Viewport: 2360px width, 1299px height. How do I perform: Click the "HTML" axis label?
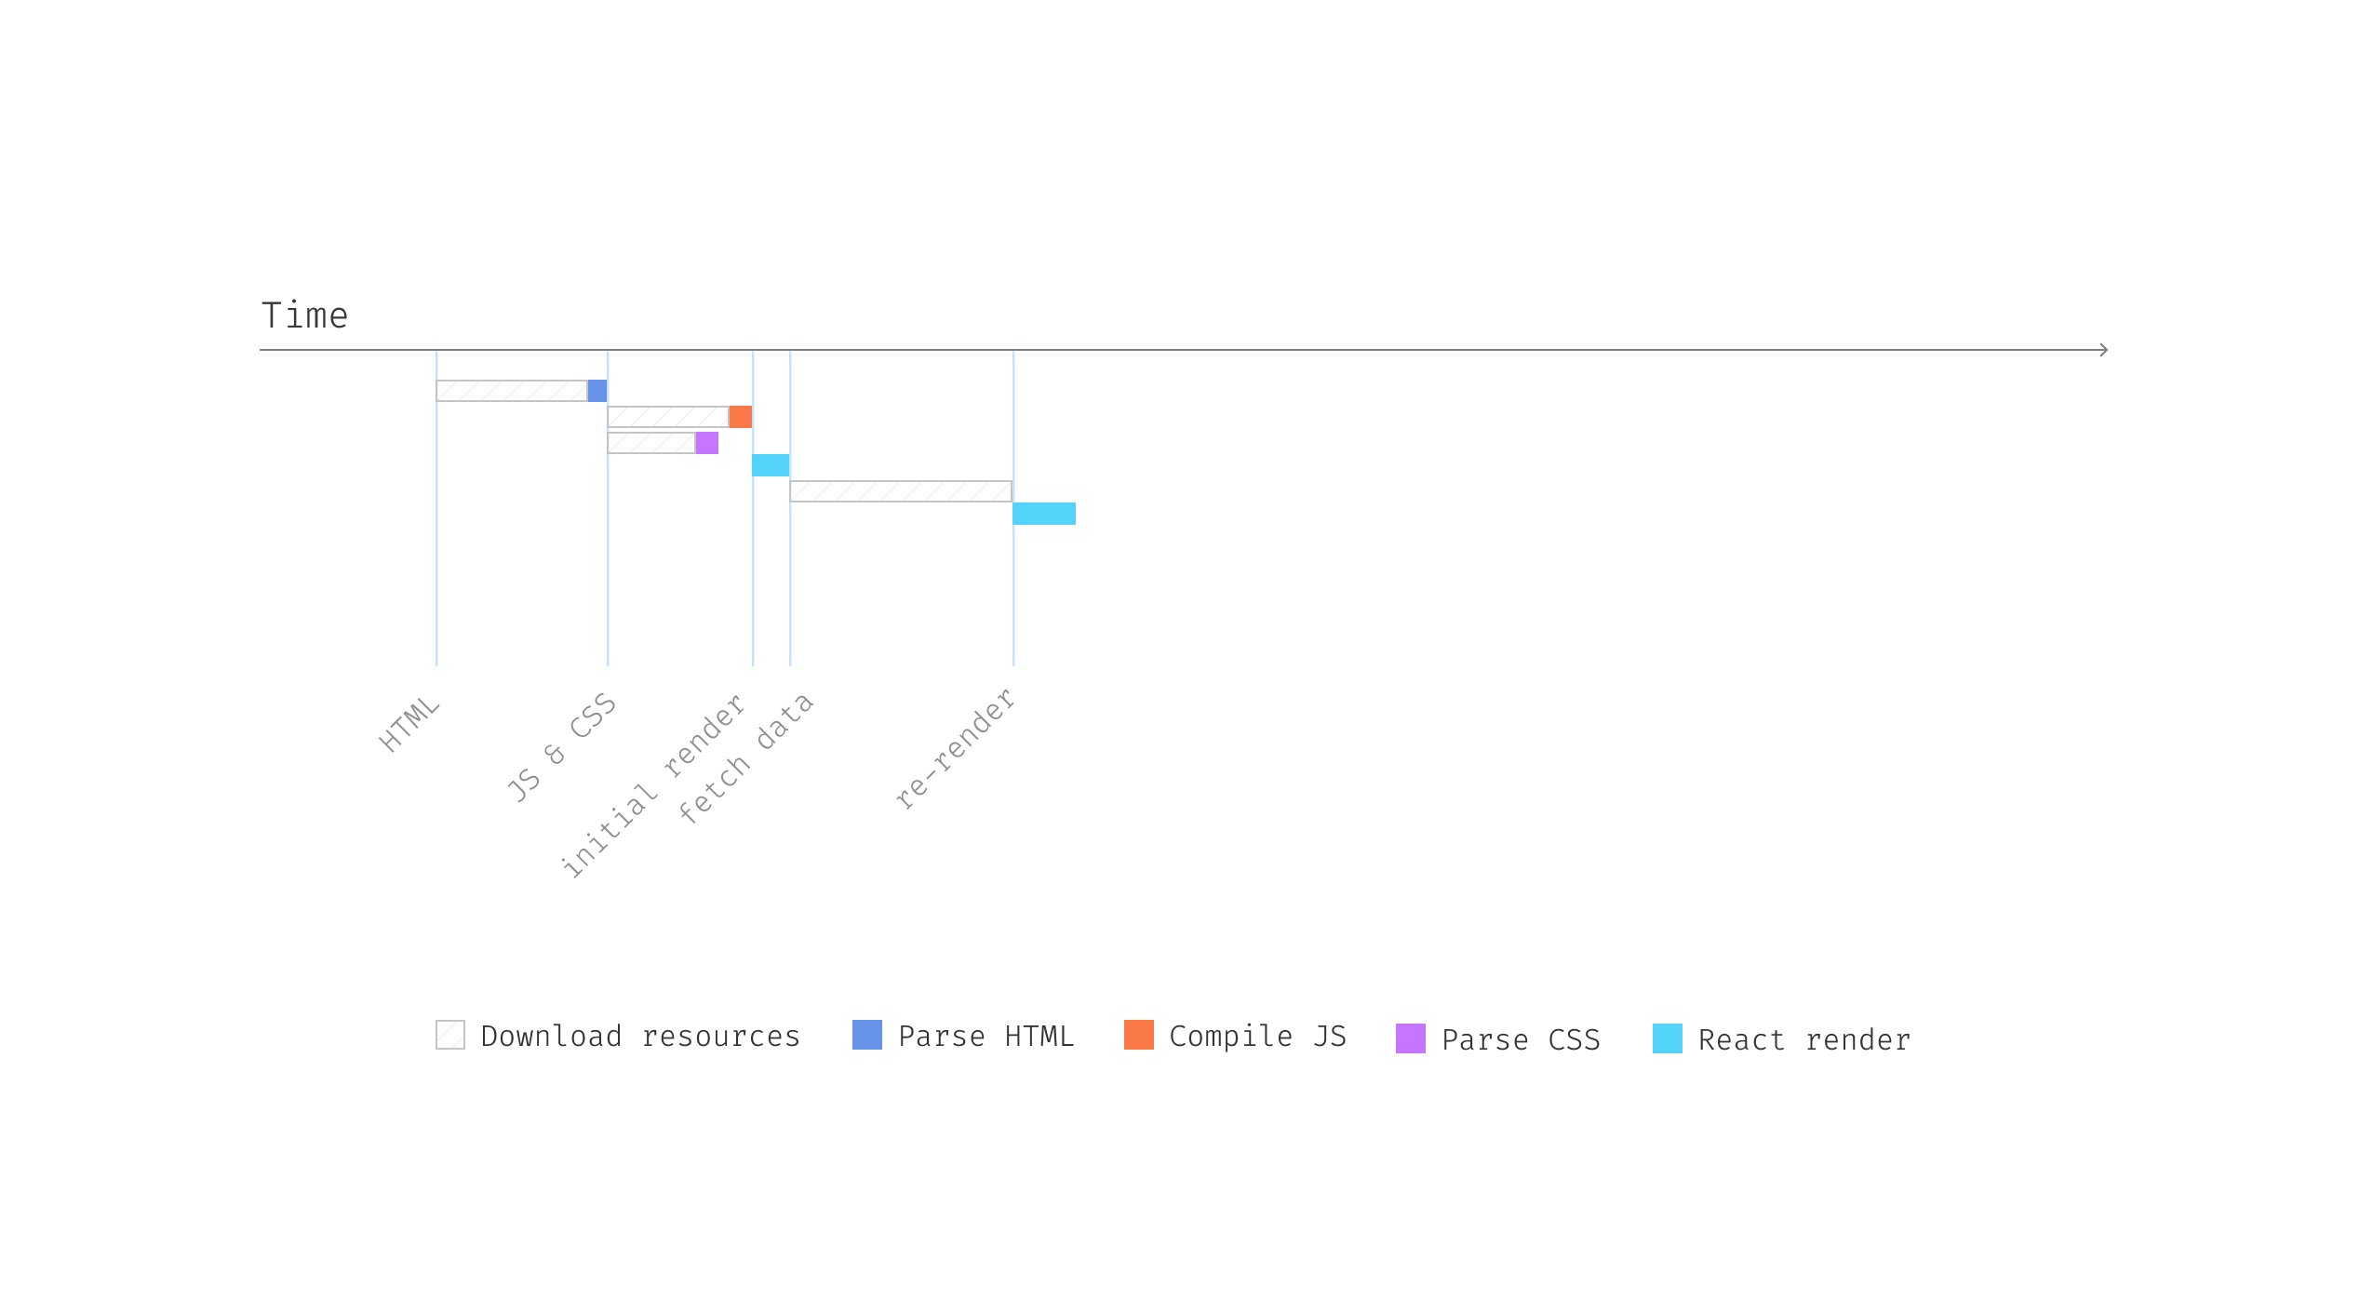pos(409,724)
